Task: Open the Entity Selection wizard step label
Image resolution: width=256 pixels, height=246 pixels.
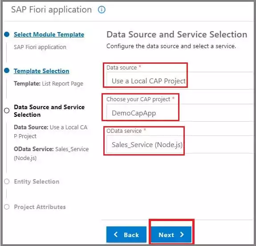Action: pyautogui.click(x=37, y=181)
